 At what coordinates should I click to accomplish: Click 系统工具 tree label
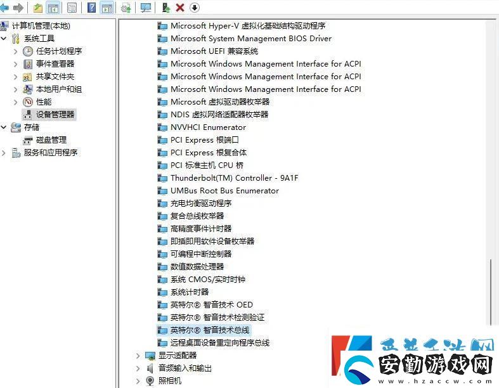[x=39, y=39]
